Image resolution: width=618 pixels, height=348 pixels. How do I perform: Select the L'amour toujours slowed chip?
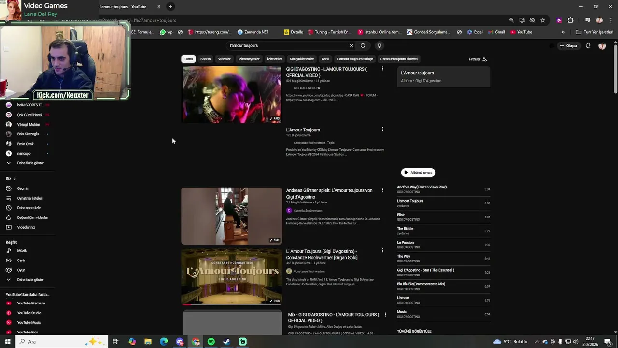click(399, 59)
